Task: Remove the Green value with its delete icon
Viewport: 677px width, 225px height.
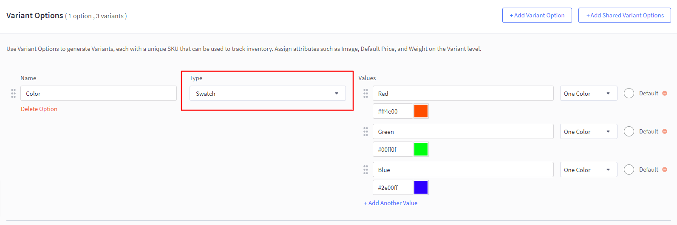Action: click(665, 131)
